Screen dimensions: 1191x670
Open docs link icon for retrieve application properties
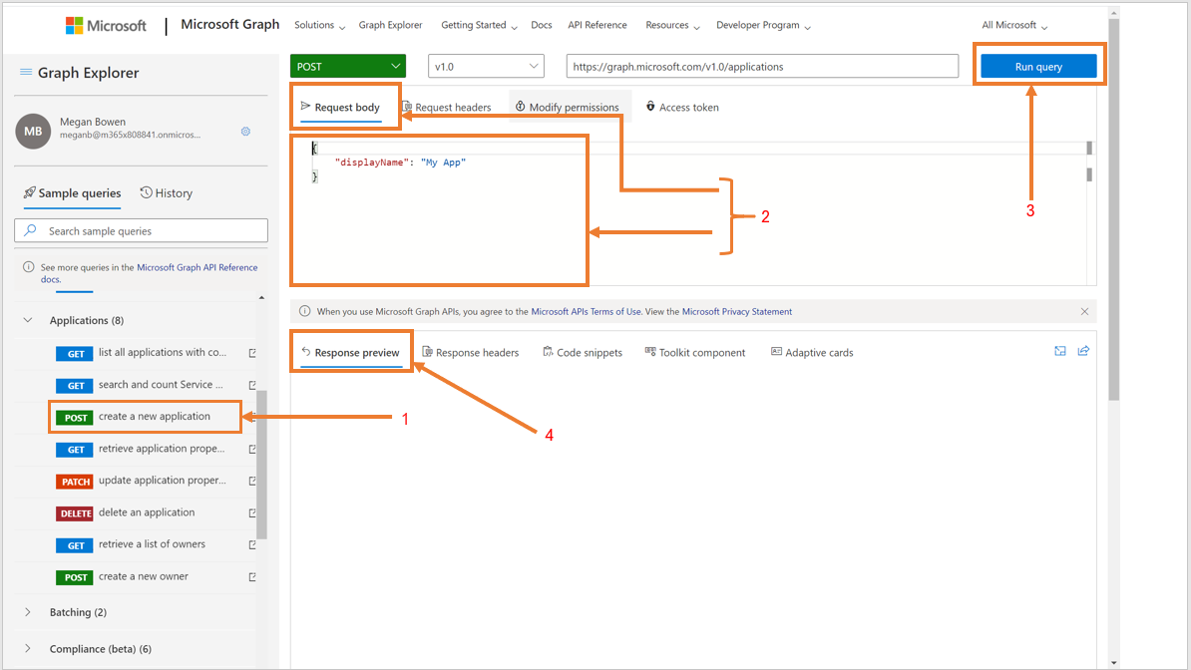coord(252,449)
